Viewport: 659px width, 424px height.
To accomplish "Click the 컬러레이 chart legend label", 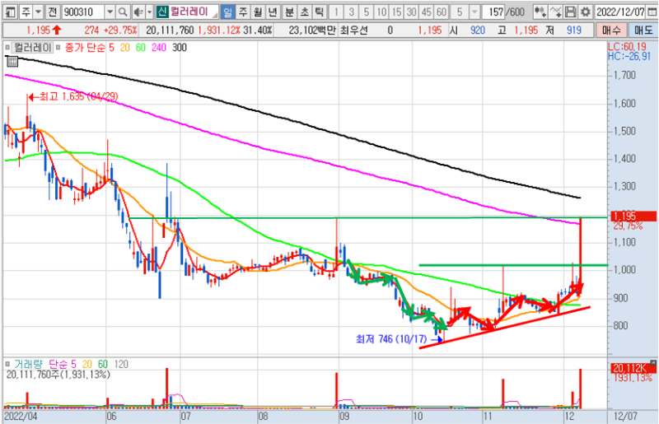I will coord(33,48).
